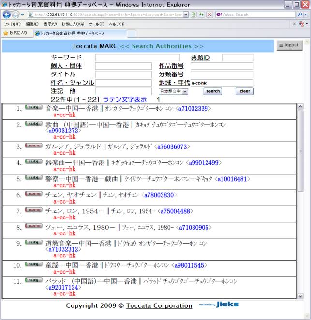
Task: Click the Jieks powered-by logo
Action: (219, 305)
